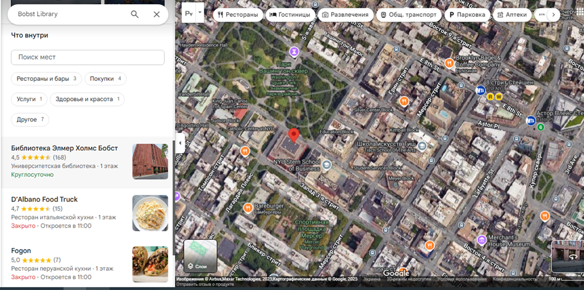
Task: Click the 100 м map scale
Action: coord(566,279)
